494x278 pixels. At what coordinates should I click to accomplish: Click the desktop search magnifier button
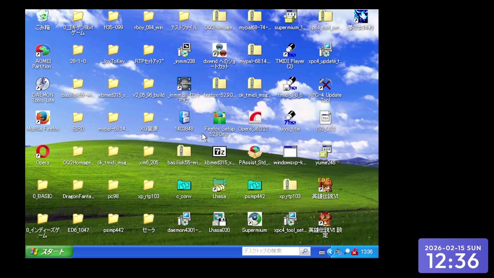305,251
